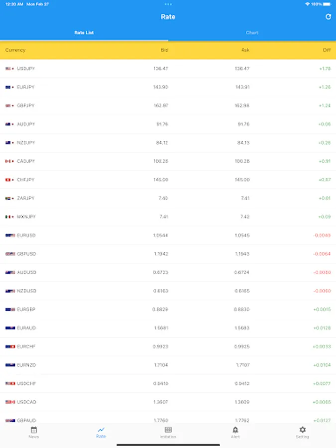Screen dimensions: 336x448
Task: Click the Diff column header
Action: tap(327, 50)
